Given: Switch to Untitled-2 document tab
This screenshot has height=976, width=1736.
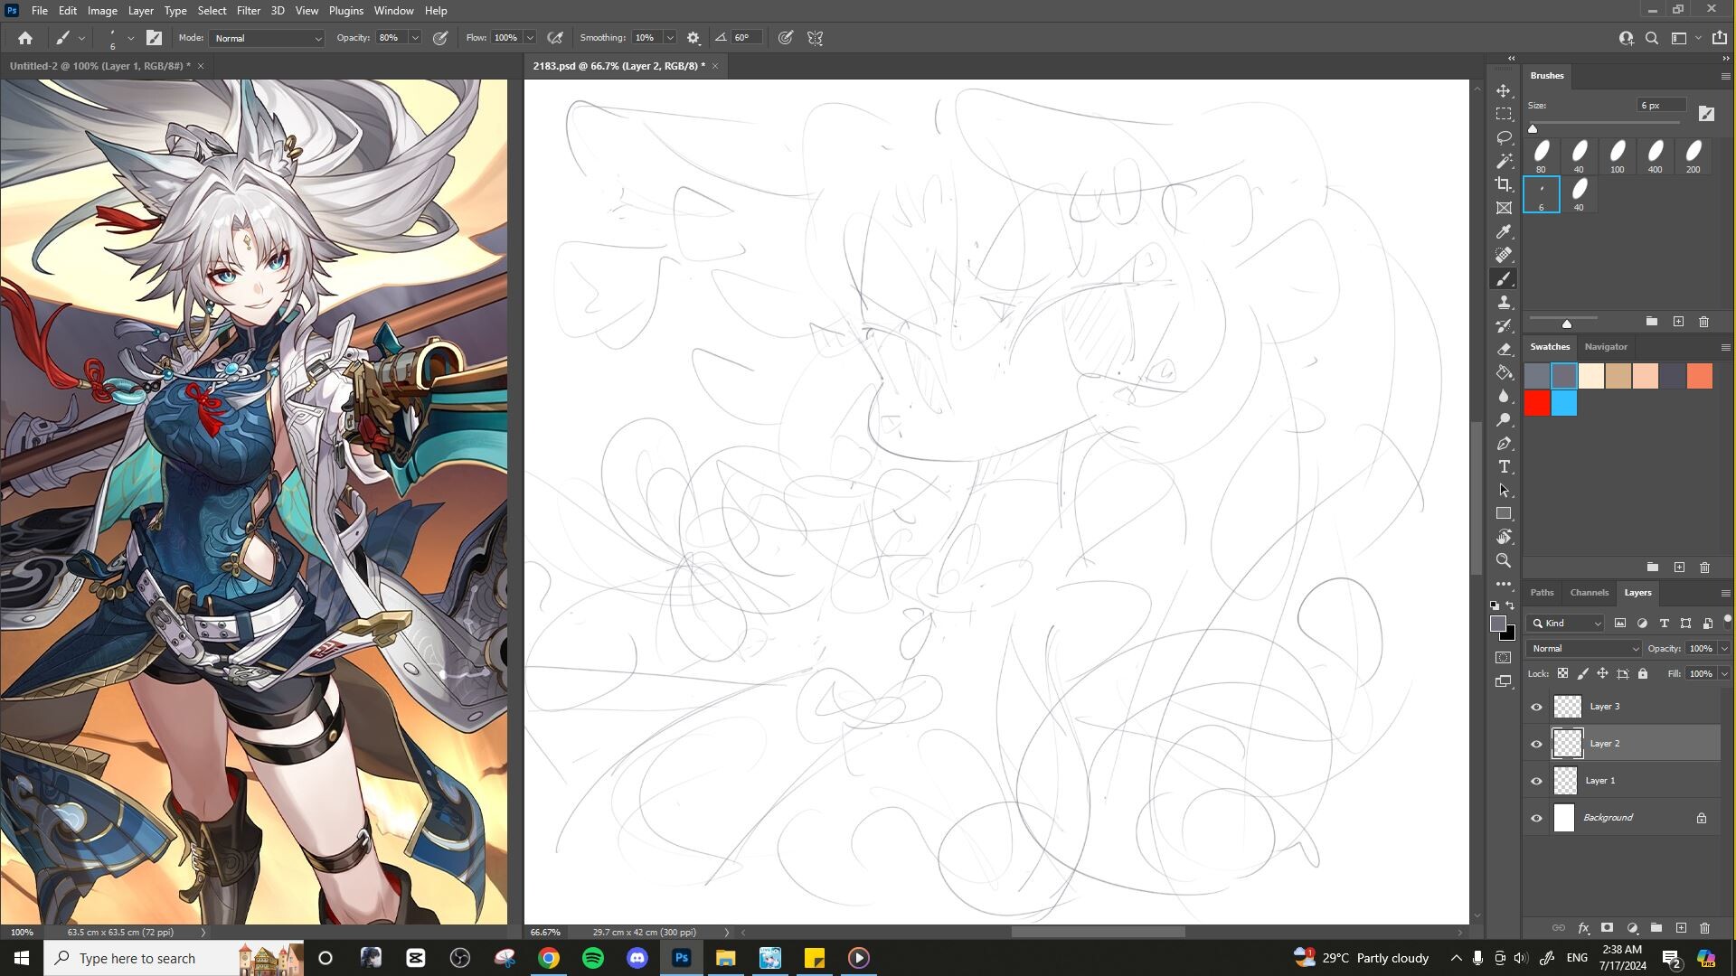Looking at the screenshot, I should pyautogui.click(x=99, y=66).
